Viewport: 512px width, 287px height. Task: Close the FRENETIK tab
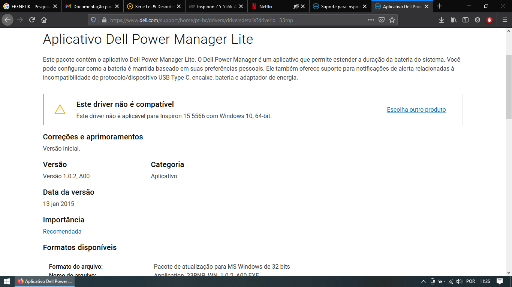coord(55,6)
